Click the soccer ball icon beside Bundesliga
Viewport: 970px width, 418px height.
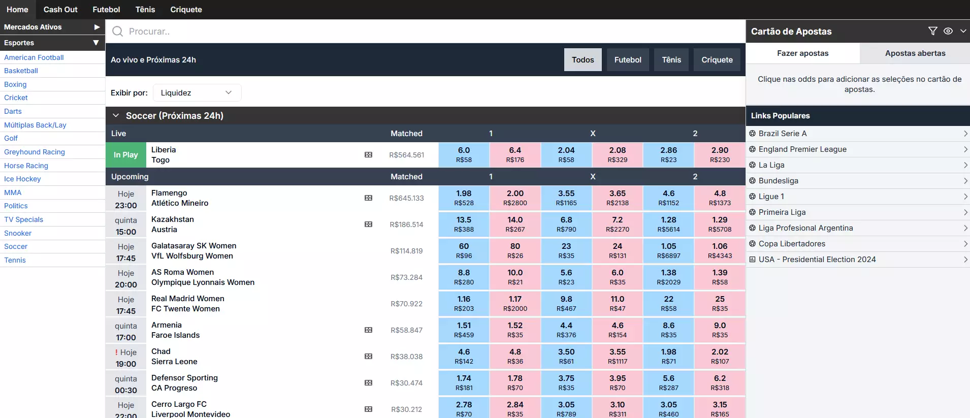click(753, 181)
